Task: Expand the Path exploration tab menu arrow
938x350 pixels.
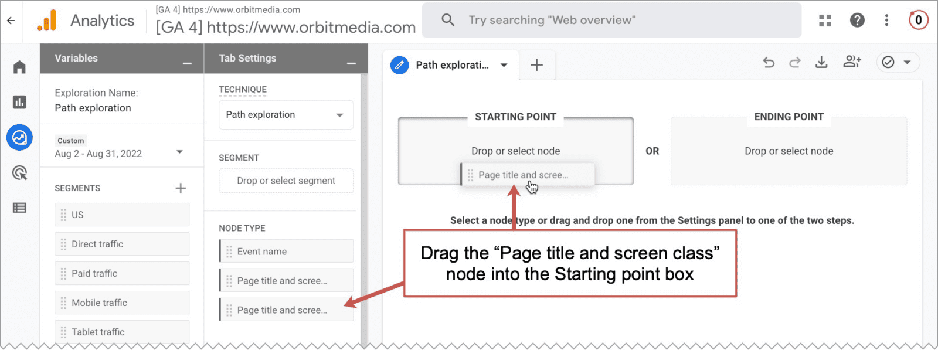Action: (504, 65)
